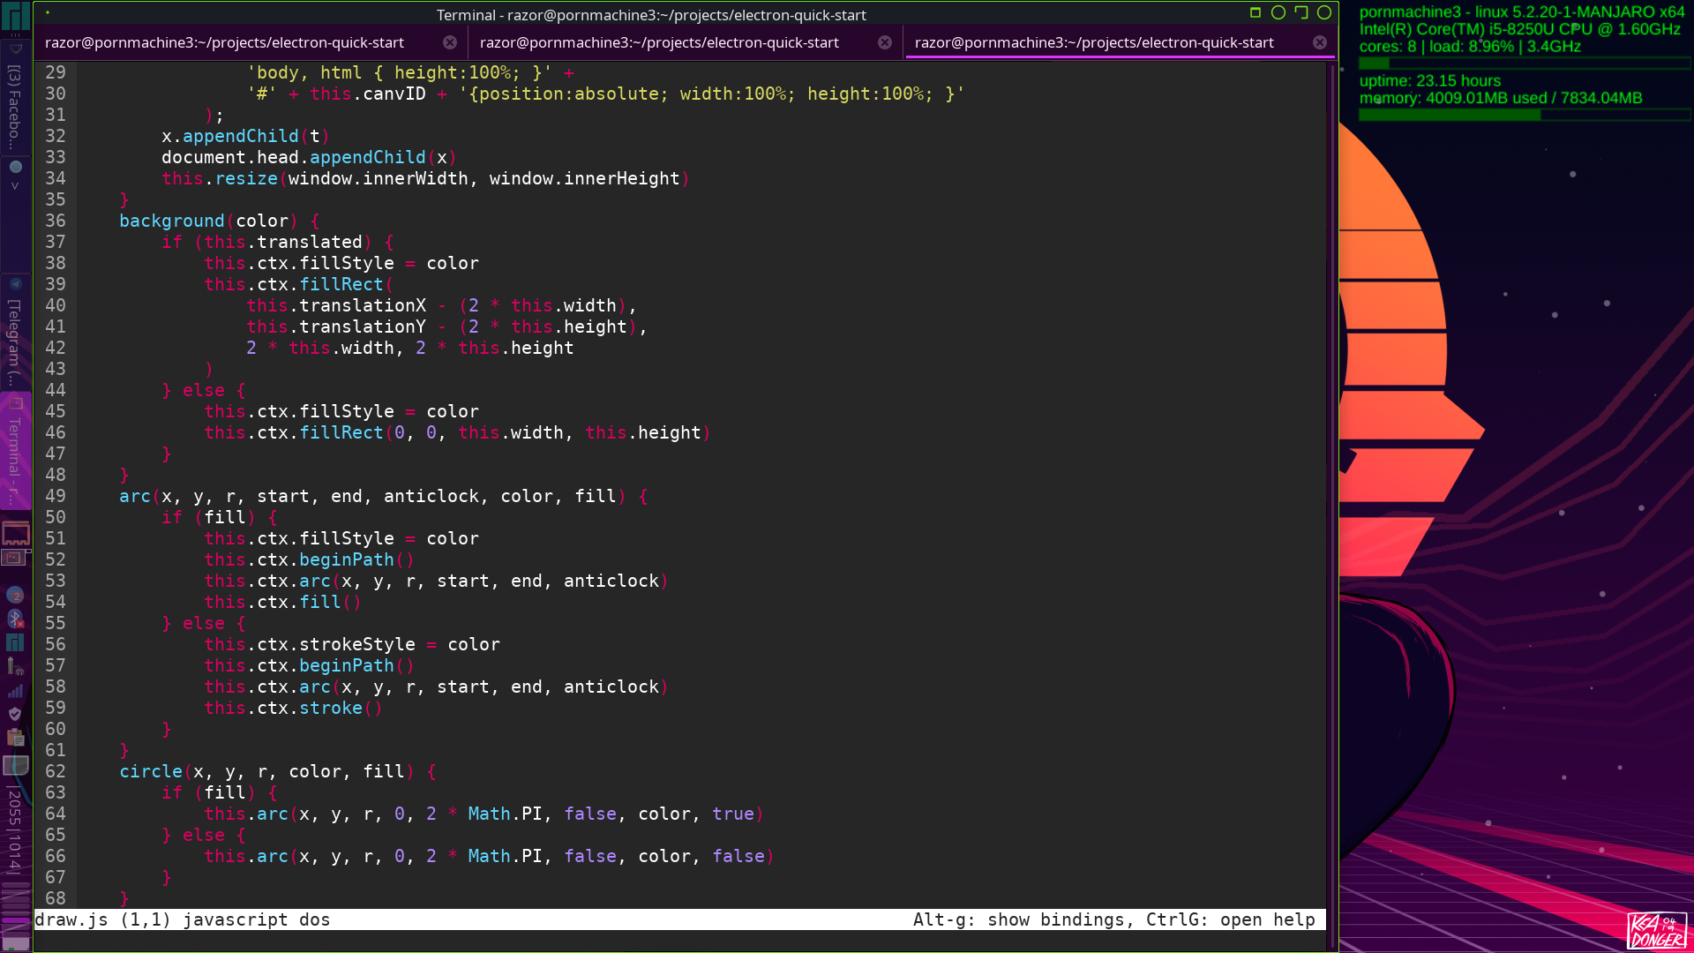Click 'background(color)' on line 36
1694x953 pixels.
tap(208, 221)
